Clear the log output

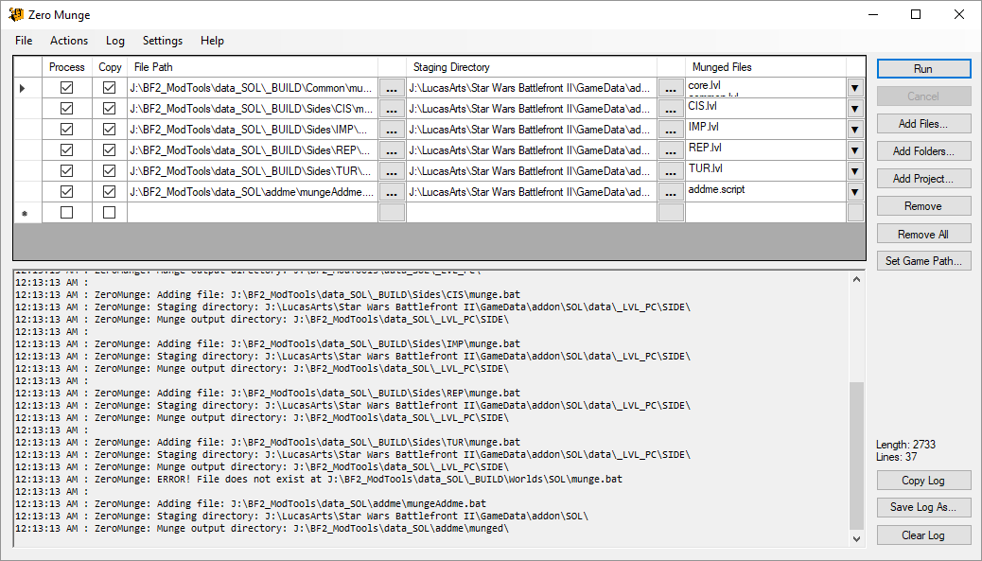pos(923,535)
